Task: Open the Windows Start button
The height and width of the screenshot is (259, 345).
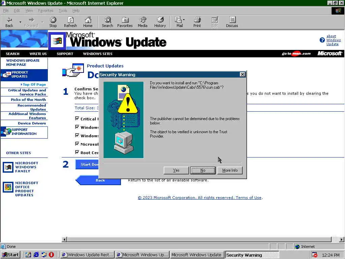Action: click(10, 255)
